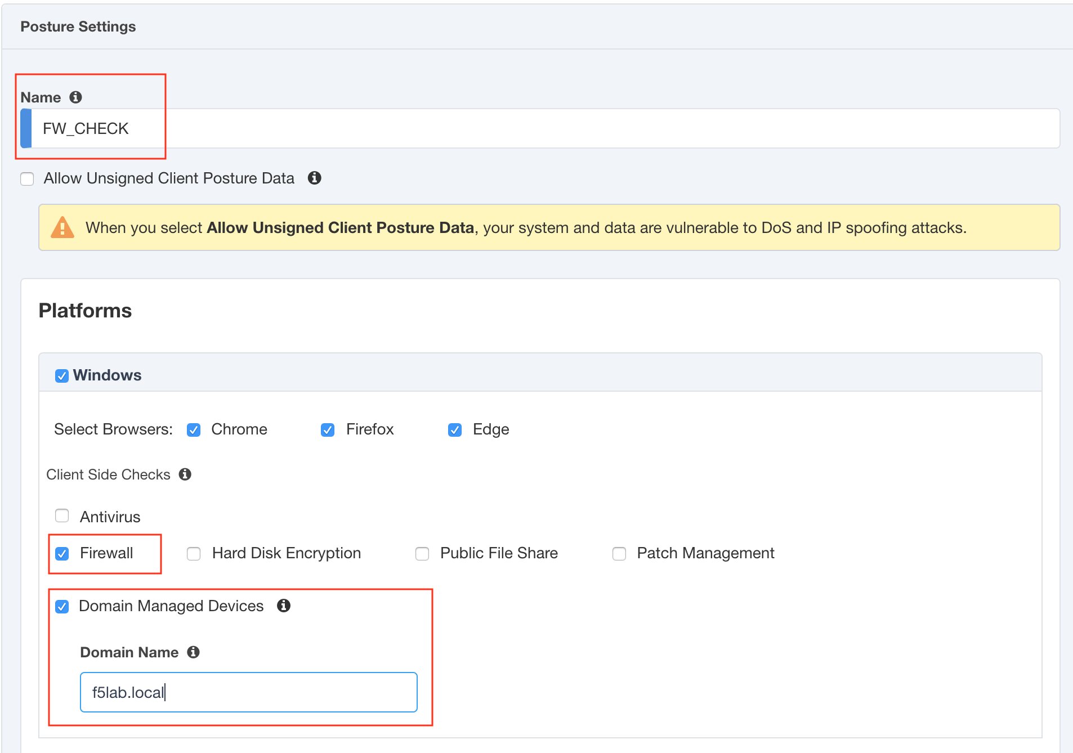The height and width of the screenshot is (753, 1073).
Task: Click the Domain Name field with f5lab.local
Action: click(249, 692)
